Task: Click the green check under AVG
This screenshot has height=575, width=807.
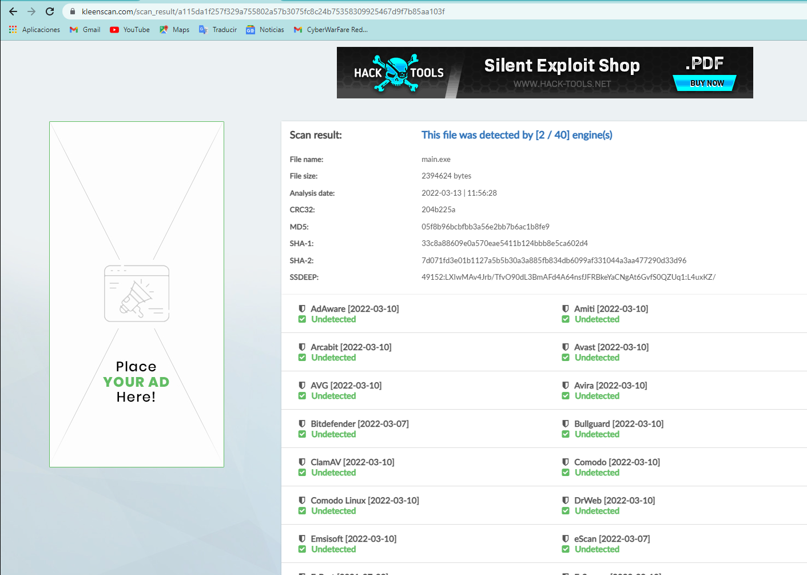Action: tap(302, 396)
